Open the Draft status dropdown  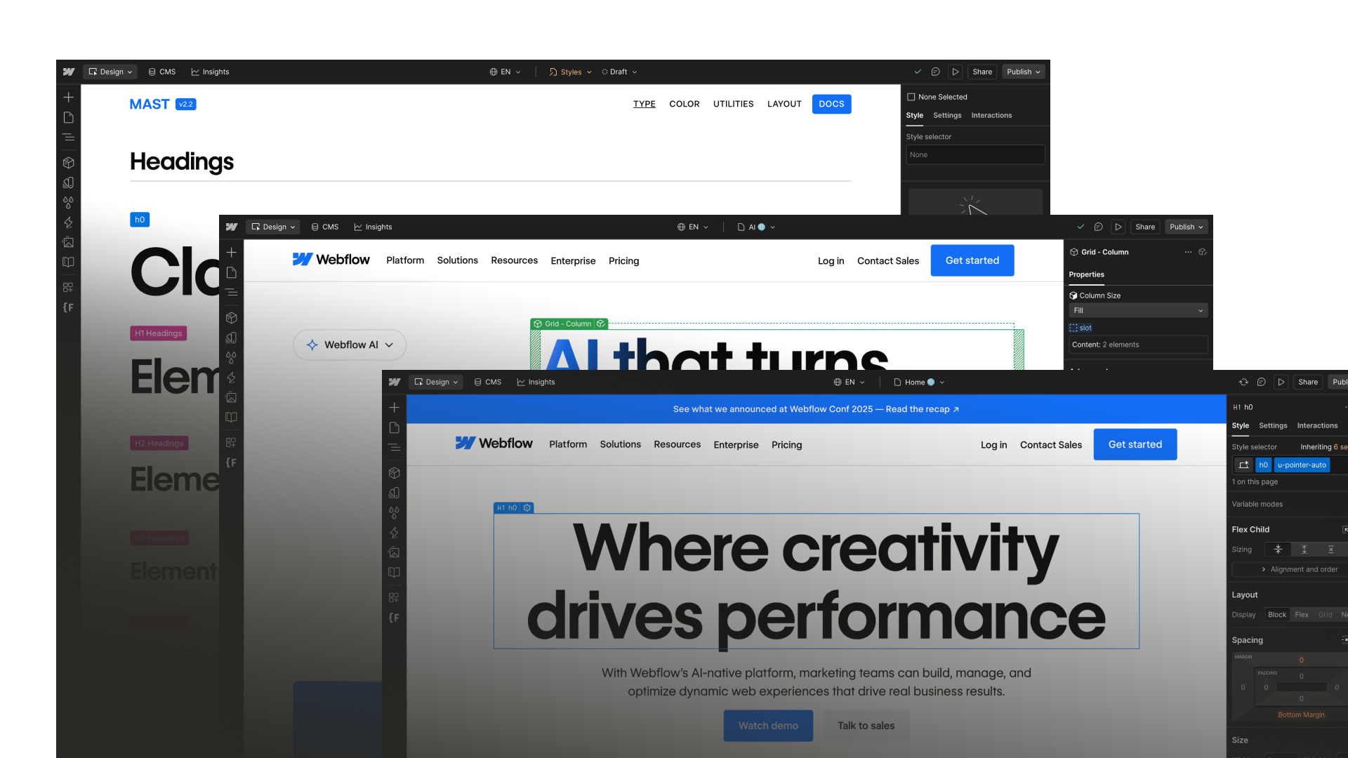619,72
